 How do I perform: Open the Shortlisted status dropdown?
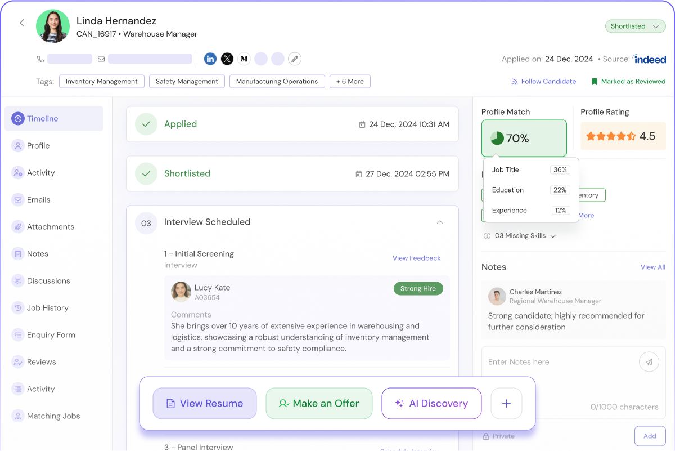[x=634, y=26]
